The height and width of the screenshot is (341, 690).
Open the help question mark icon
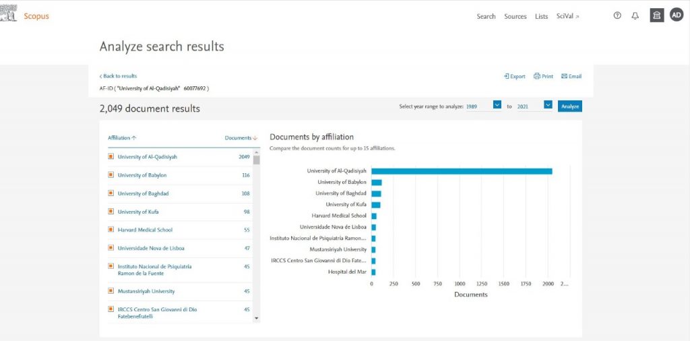click(x=617, y=16)
